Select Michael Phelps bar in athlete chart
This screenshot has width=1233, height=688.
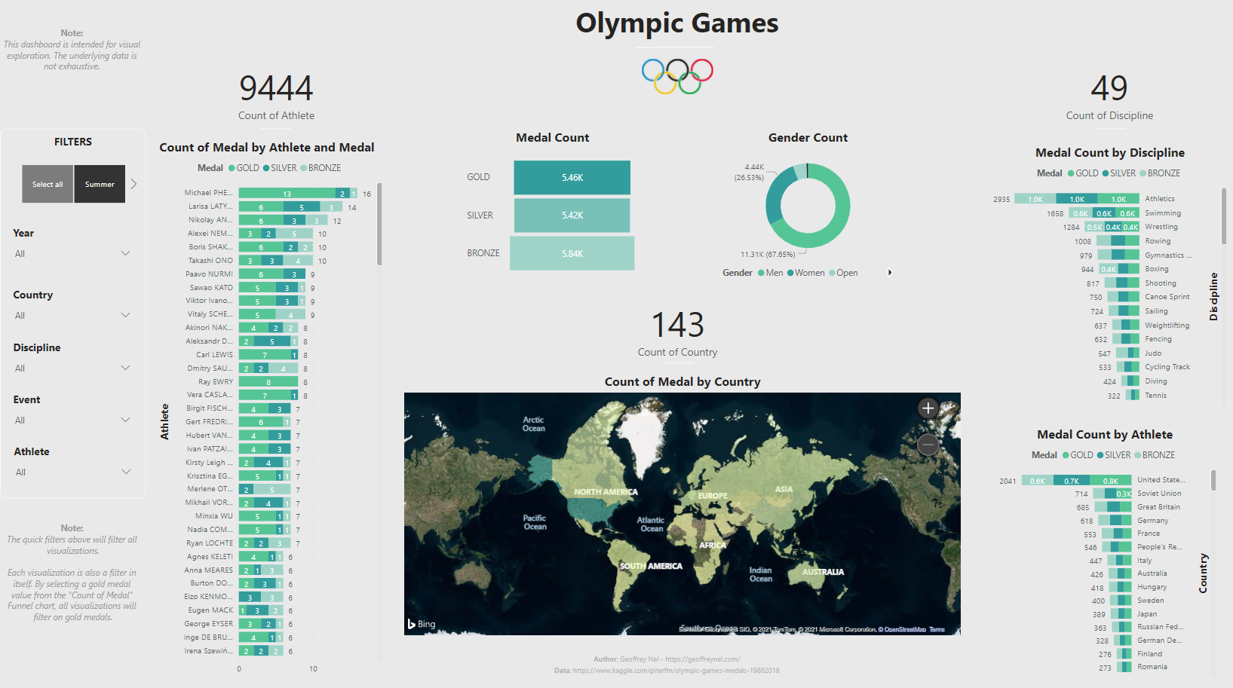coord(287,194)
